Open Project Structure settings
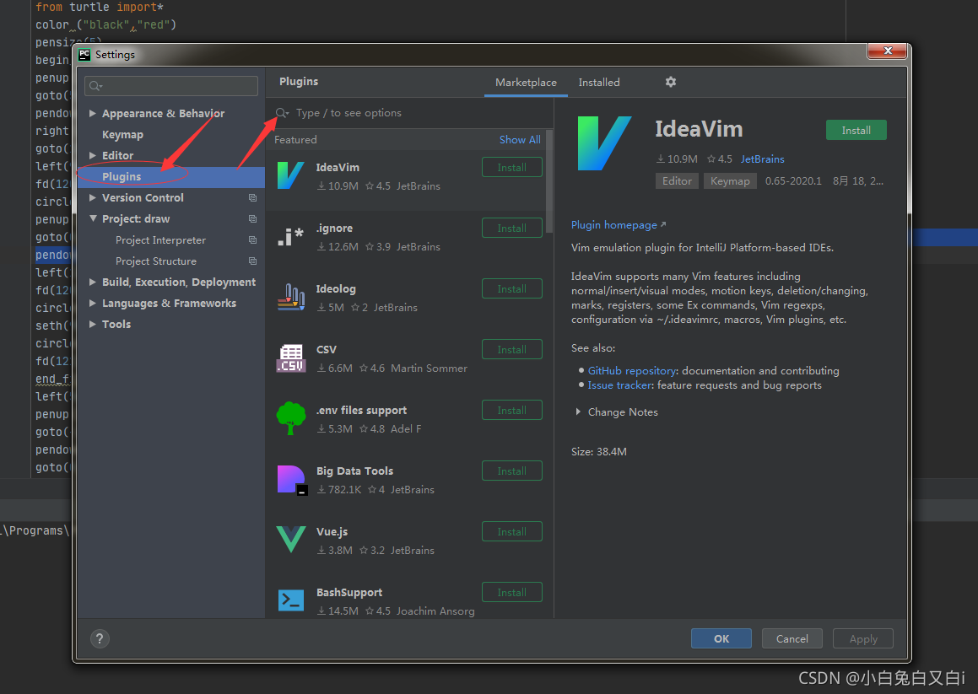This screenshot has width=978, height=694. [156, 261]
